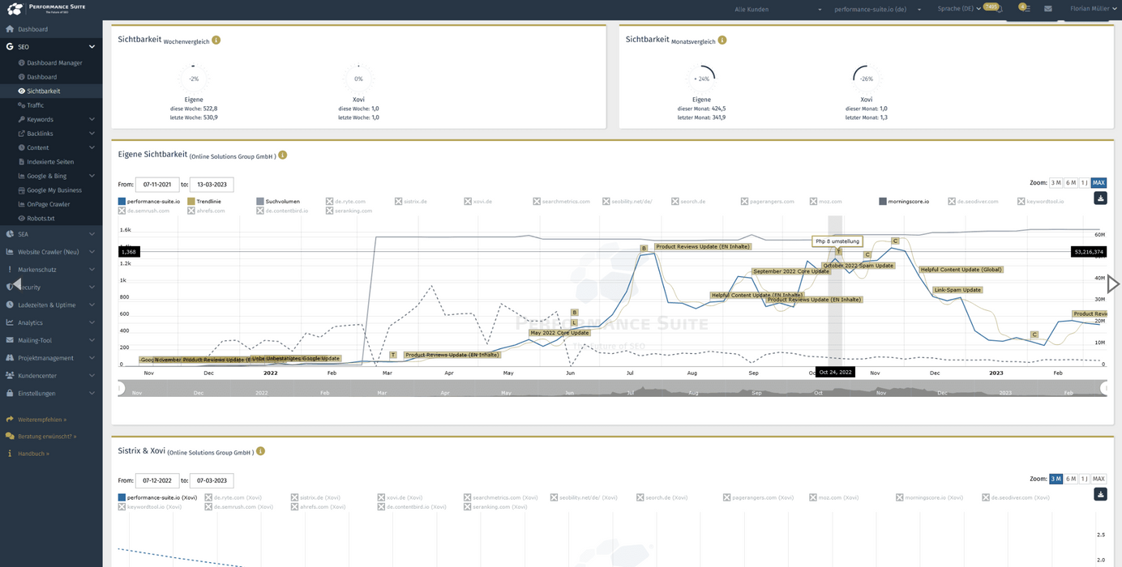1122x567 pixels.
Task: Toggle the morningscore.io legend entry
Action: tap(903, 202)
